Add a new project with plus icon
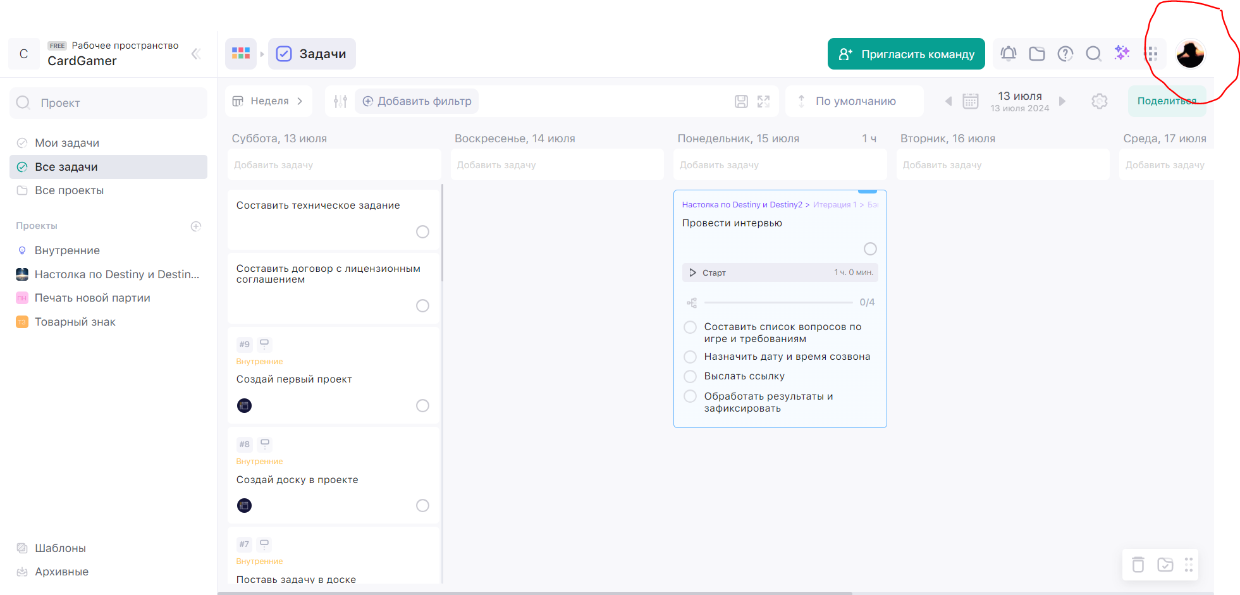1240x595 pixels. [x=196, y=226]
